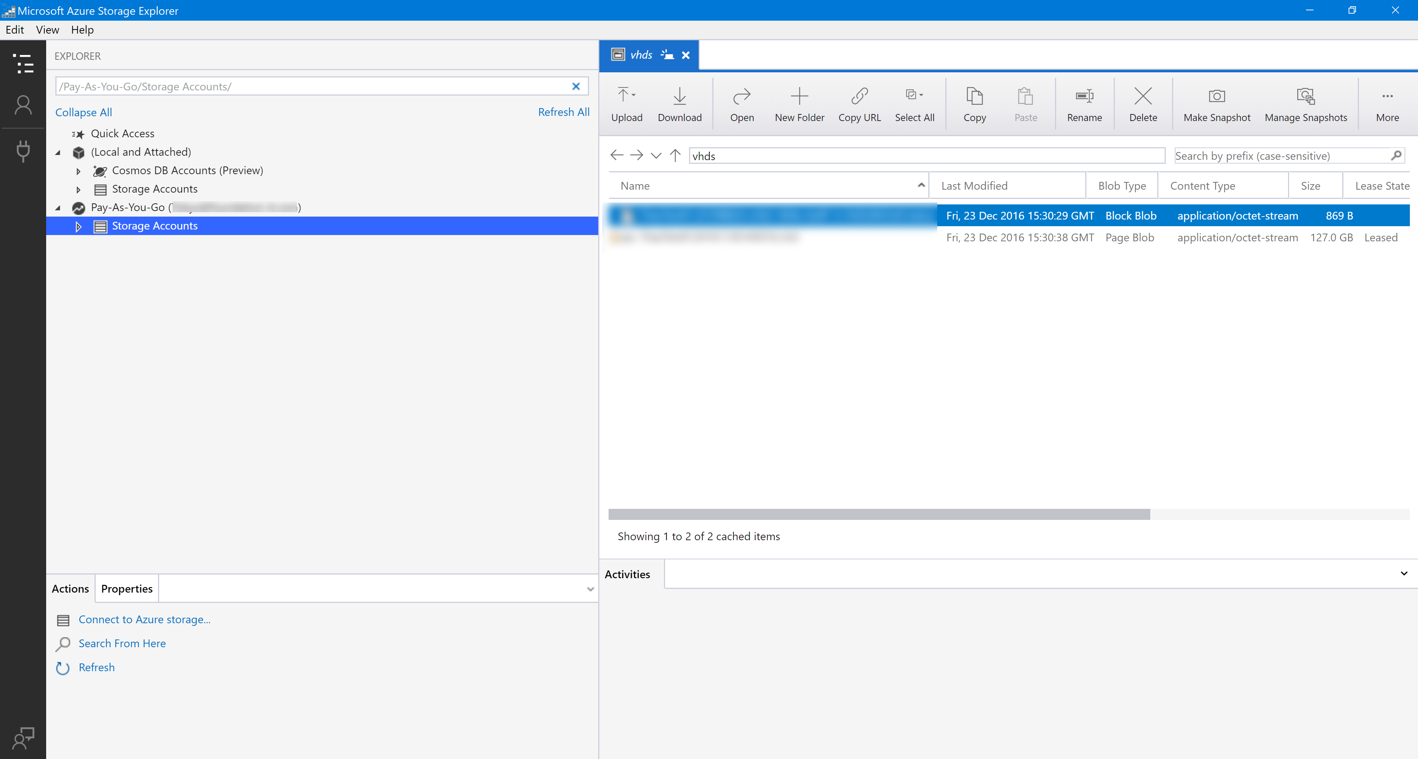Open the Explorer panel icon in sidebar

(x=23, y=64)
